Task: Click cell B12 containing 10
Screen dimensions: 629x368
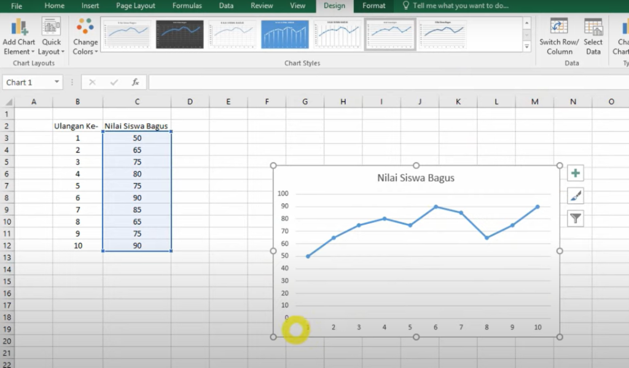Action: 77,245
